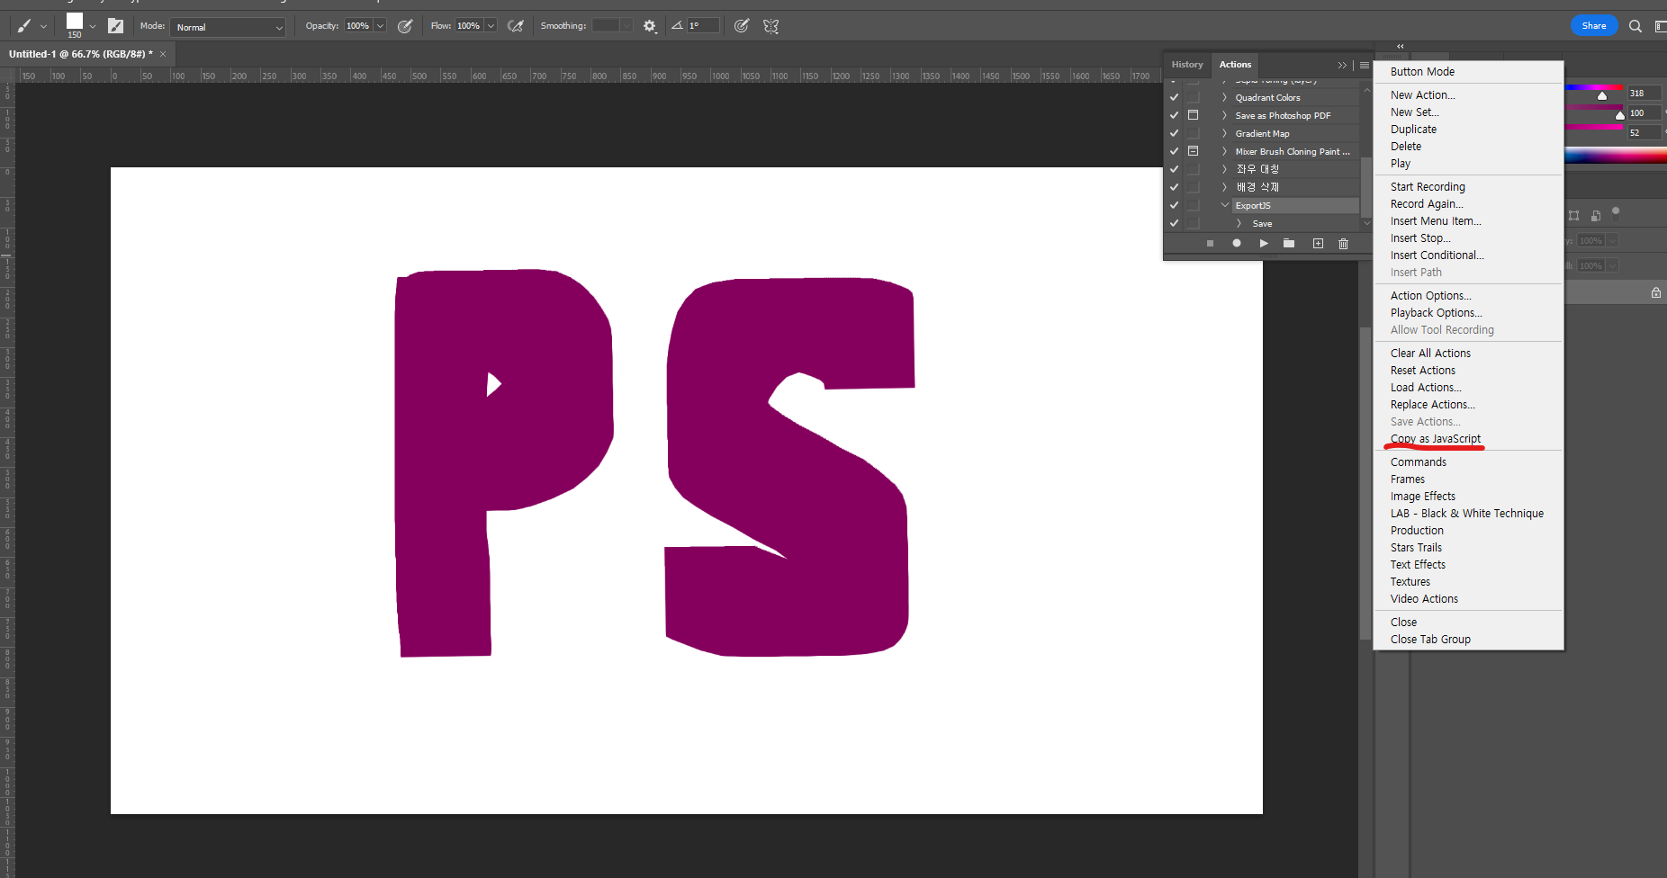Image resolution: width=1667 pixels, height=878 pixels.
Task: Switch to the History panel tab
Action: pos(1187,65)
